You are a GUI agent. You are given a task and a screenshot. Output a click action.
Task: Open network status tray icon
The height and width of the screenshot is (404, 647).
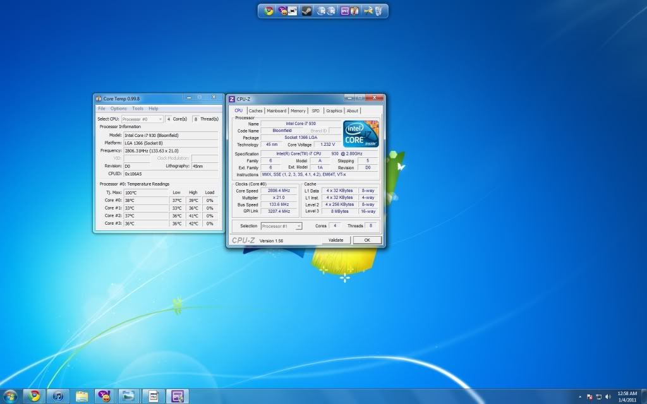click(599, 397)
